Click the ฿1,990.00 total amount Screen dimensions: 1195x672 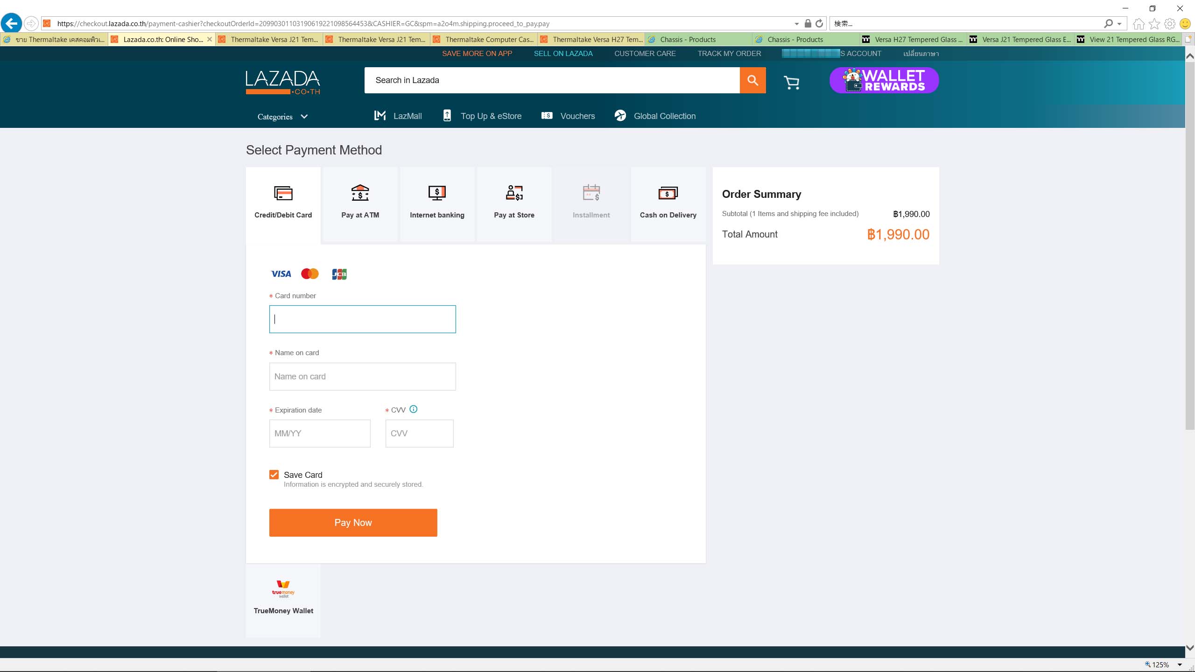click(x=898, y=234)
